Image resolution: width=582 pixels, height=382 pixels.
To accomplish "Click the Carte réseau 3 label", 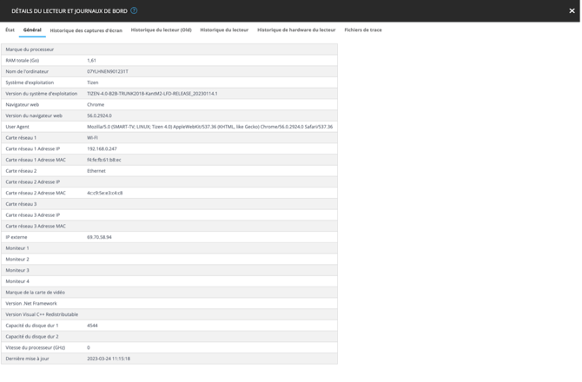I will point(21,204).
